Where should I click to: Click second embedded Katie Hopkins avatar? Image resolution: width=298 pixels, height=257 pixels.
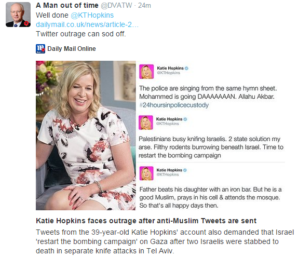coord(146,123)
